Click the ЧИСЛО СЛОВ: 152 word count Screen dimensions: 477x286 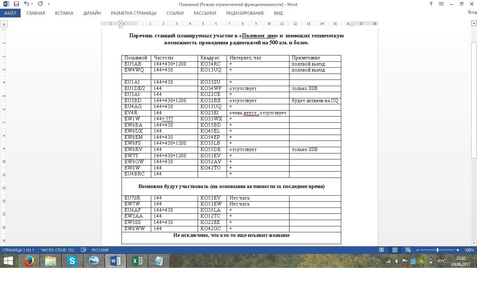(57, 250)
